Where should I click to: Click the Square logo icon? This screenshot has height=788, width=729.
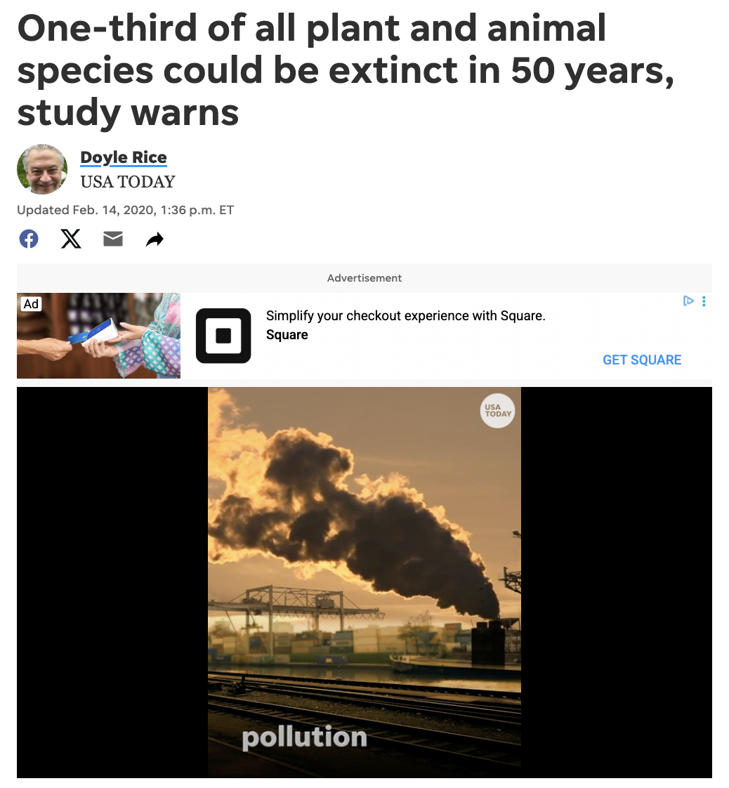[x=223, y=336]
